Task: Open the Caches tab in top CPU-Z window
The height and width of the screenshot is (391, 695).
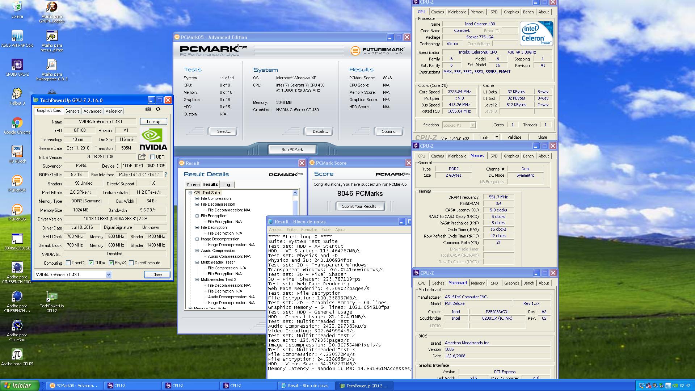Action: (437, 12)
